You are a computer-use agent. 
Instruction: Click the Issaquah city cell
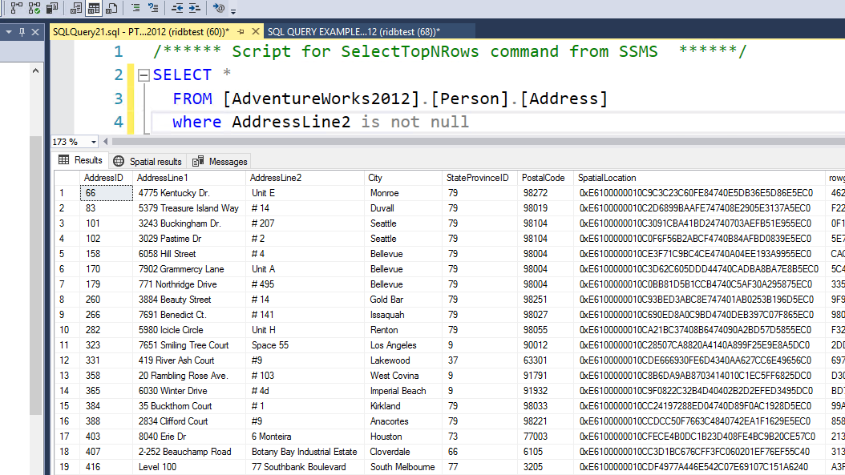403,315
